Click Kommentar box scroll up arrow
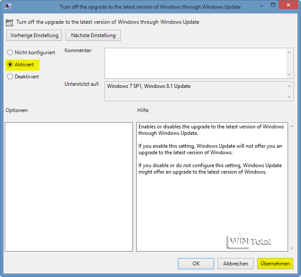The image size is (301, 277). [289, 53]
